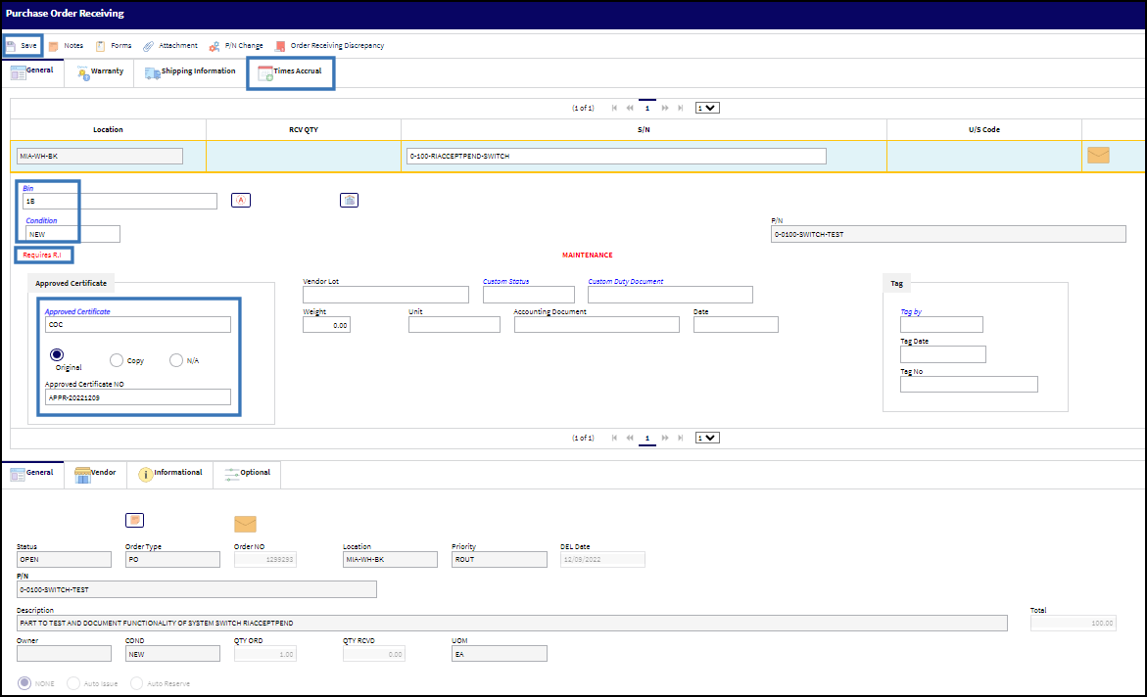Open the Forms toolbar option

point(115,45)
